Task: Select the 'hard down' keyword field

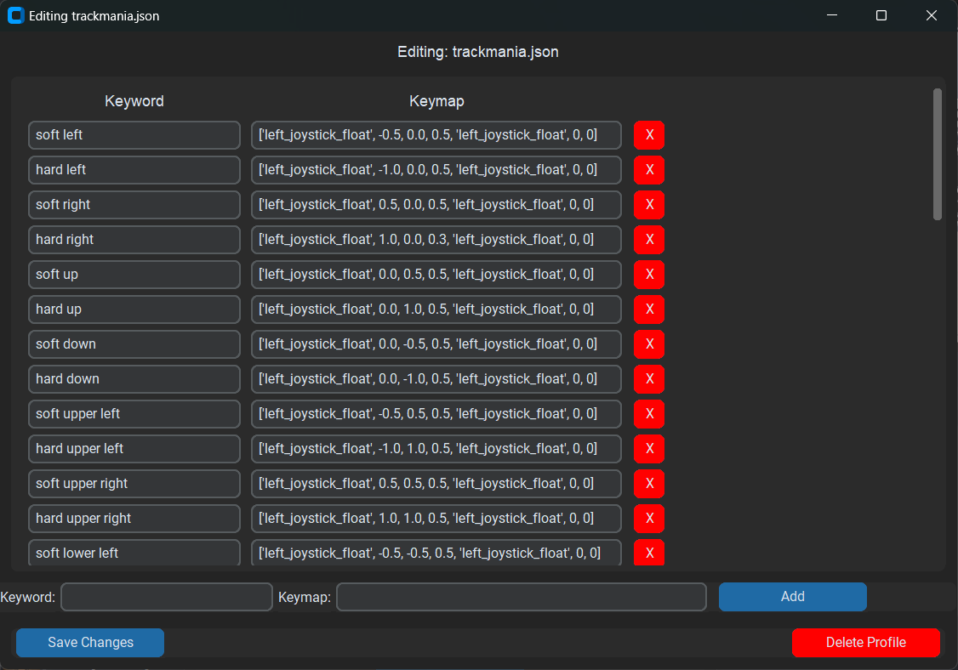Action: coord(134,378)
